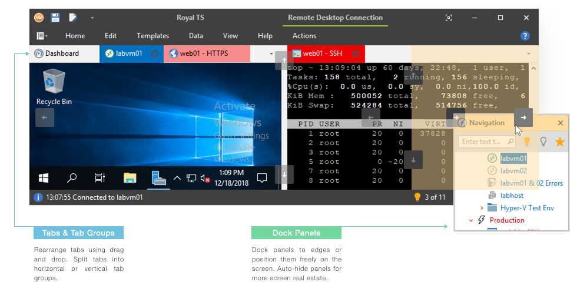Toggle the inactive connections lightbulb filter
Viewport: 577px width, 282px height.
(x=543, y=142)
